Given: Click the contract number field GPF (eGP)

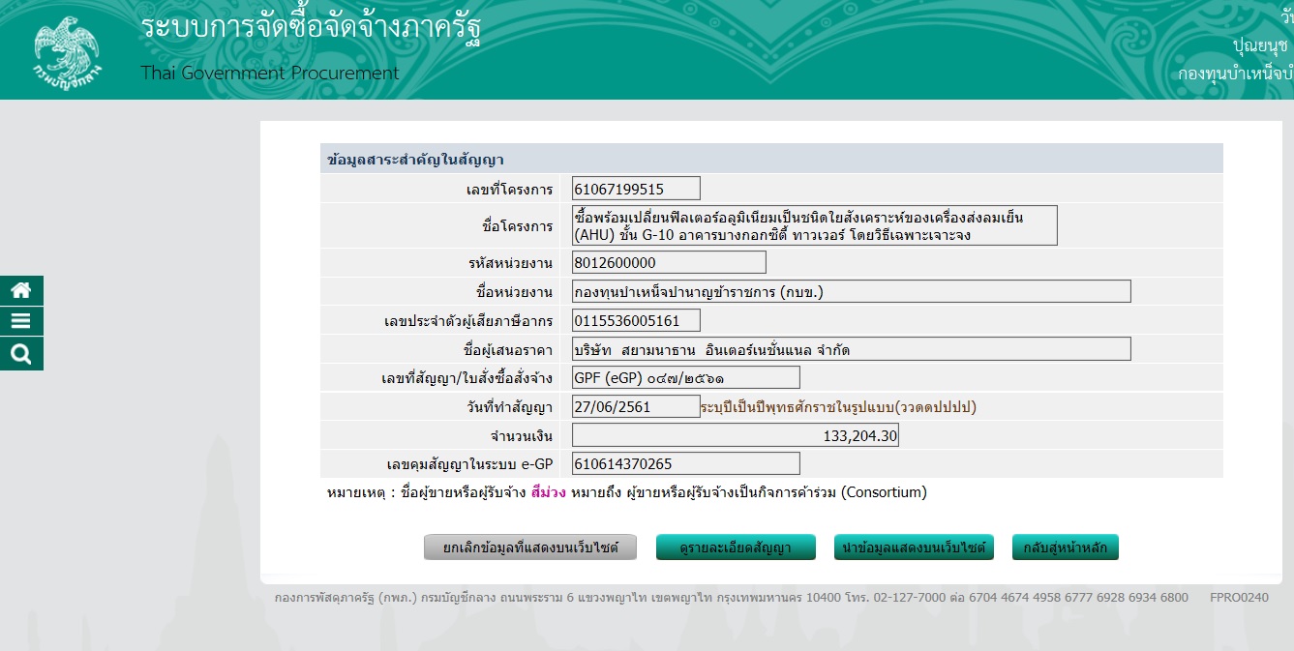Looking at the screenshot, I should [685, 377].
